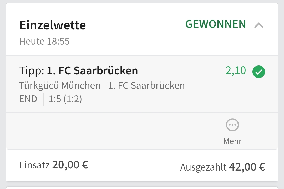Click the 20,00 € stake amount

[70, 165]
